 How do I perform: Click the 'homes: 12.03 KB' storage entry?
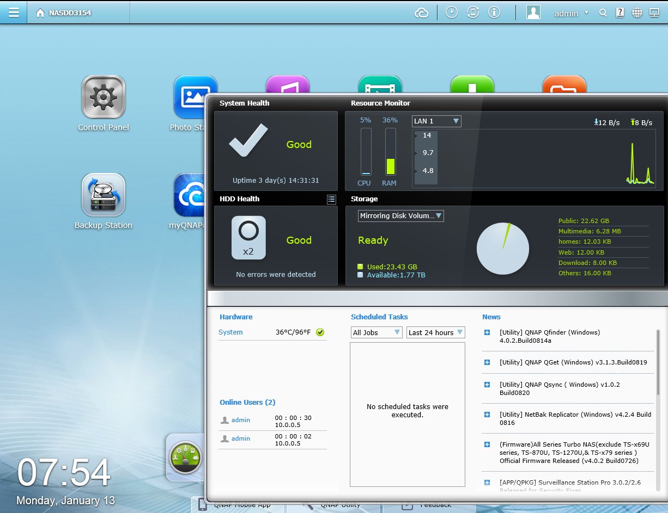[585, 242]
